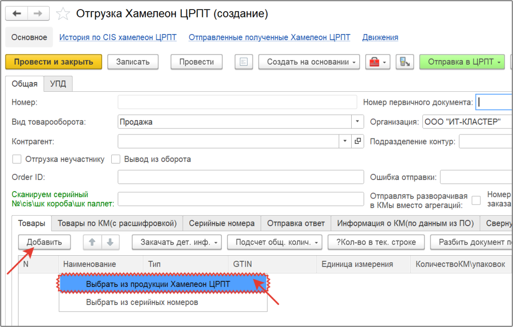The width and height of the screenshot is (513, 327).
Task: Click the Единица измерения column header
Action: click(364, 264)
